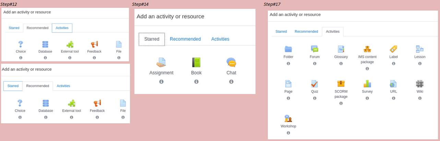Viewport: 440px width, 141px height.
Task: Open Activities tab in Step#17 panel
Action: click(333, 32)
